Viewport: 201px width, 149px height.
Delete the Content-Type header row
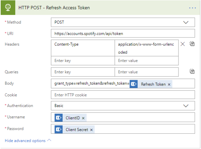click(182, 44)
